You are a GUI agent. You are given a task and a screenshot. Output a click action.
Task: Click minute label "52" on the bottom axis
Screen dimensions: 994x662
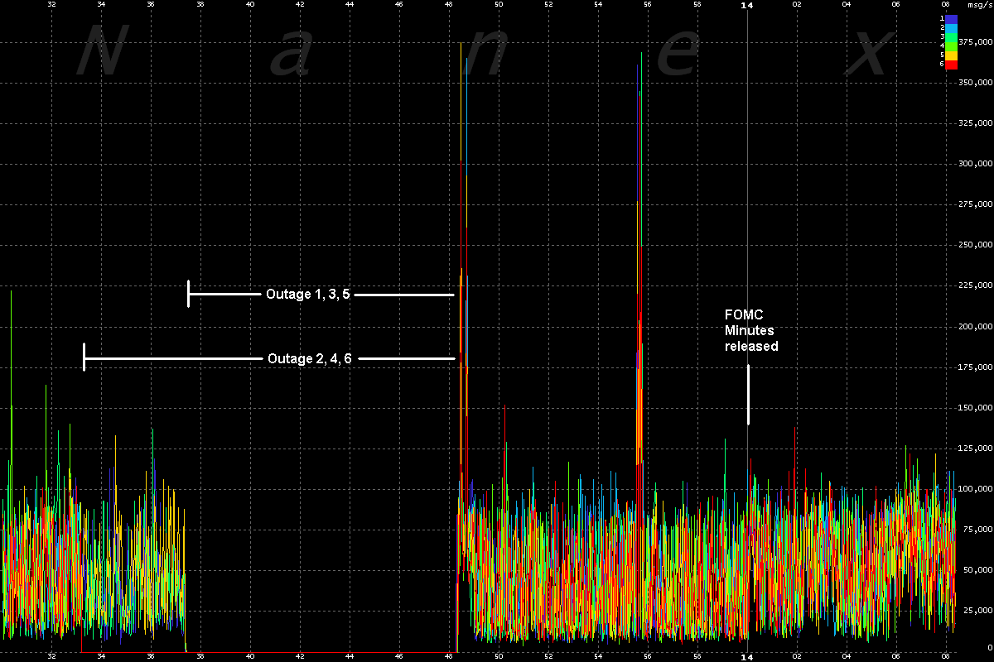click(548, 657)
